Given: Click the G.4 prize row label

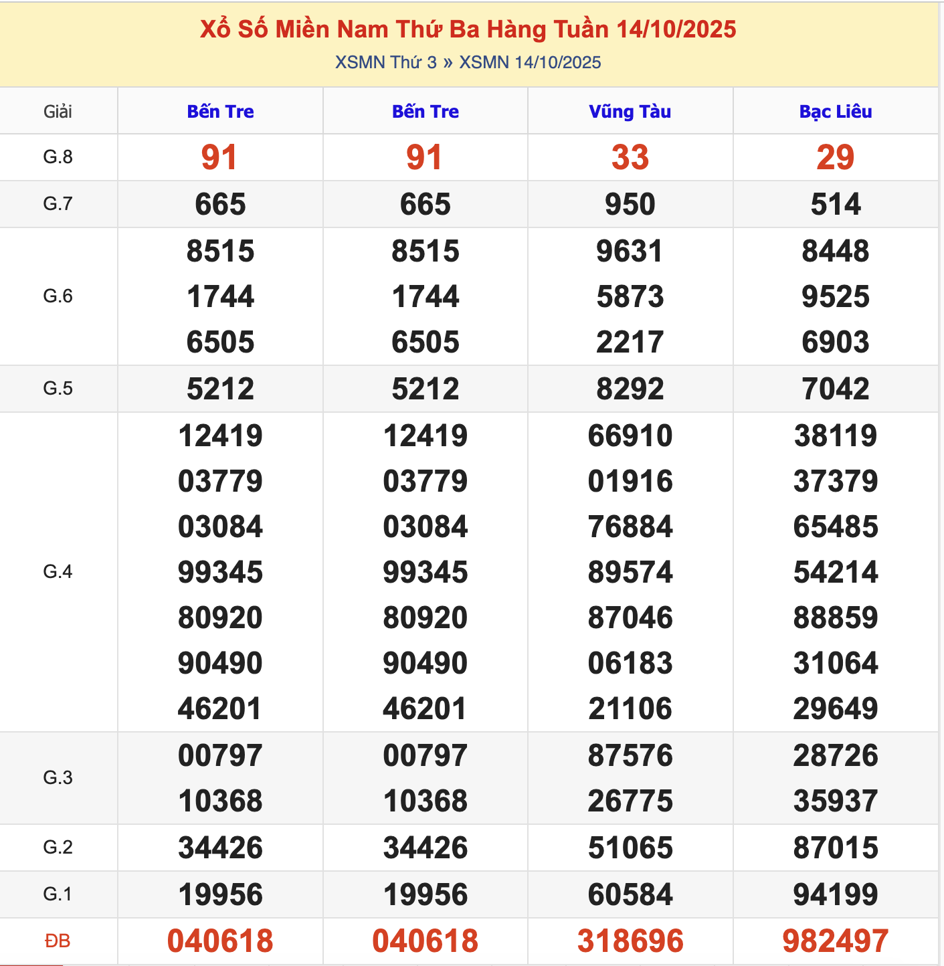Looking at the screenshot, I should (58, 572).
